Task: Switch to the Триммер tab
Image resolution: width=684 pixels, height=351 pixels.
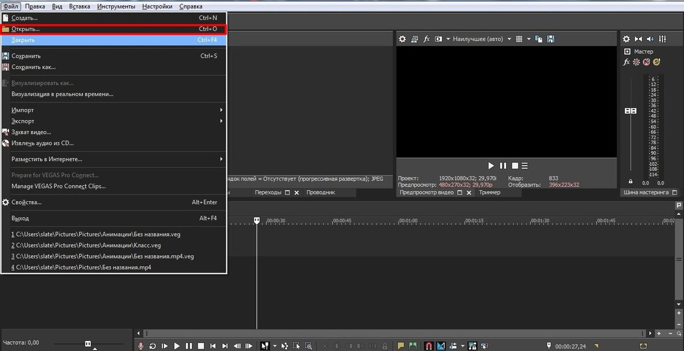Action: point(490,193)
